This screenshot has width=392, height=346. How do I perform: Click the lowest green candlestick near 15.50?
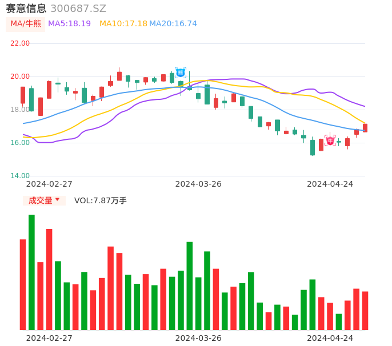click(x=313, y=147)
